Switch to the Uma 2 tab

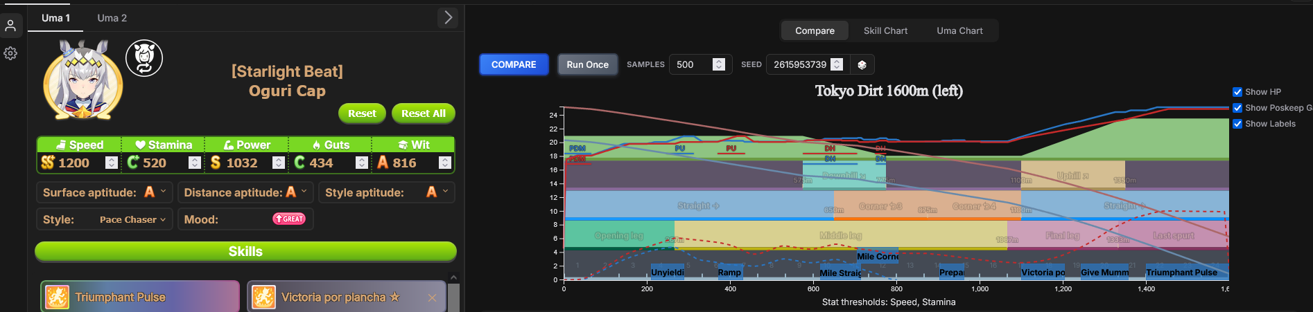point(112,18)
